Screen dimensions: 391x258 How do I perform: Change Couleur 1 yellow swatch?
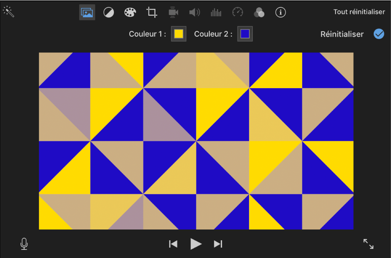[x=178, y=34]
